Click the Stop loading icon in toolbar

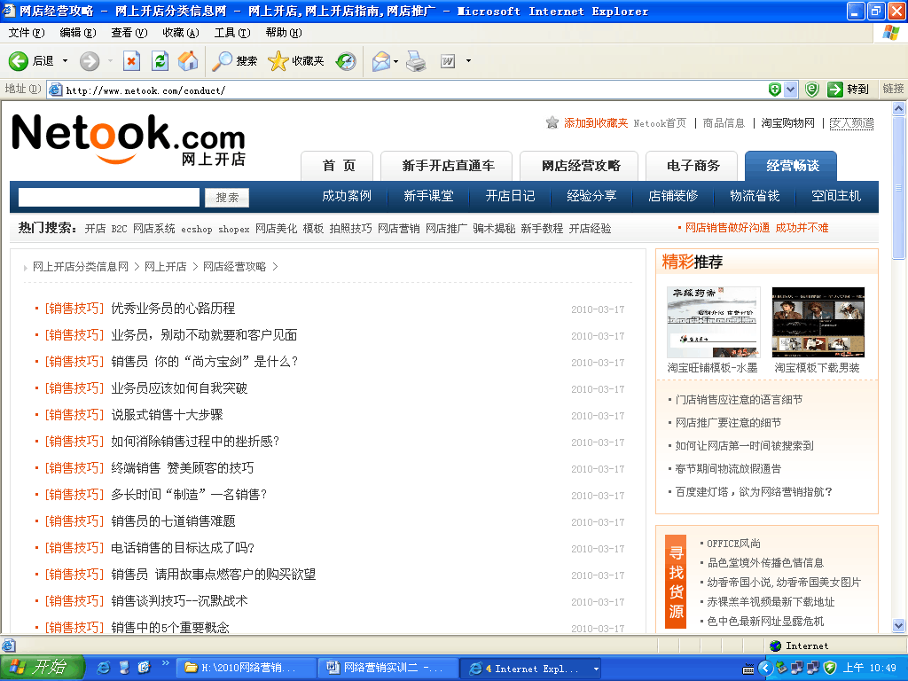(131, 61)
